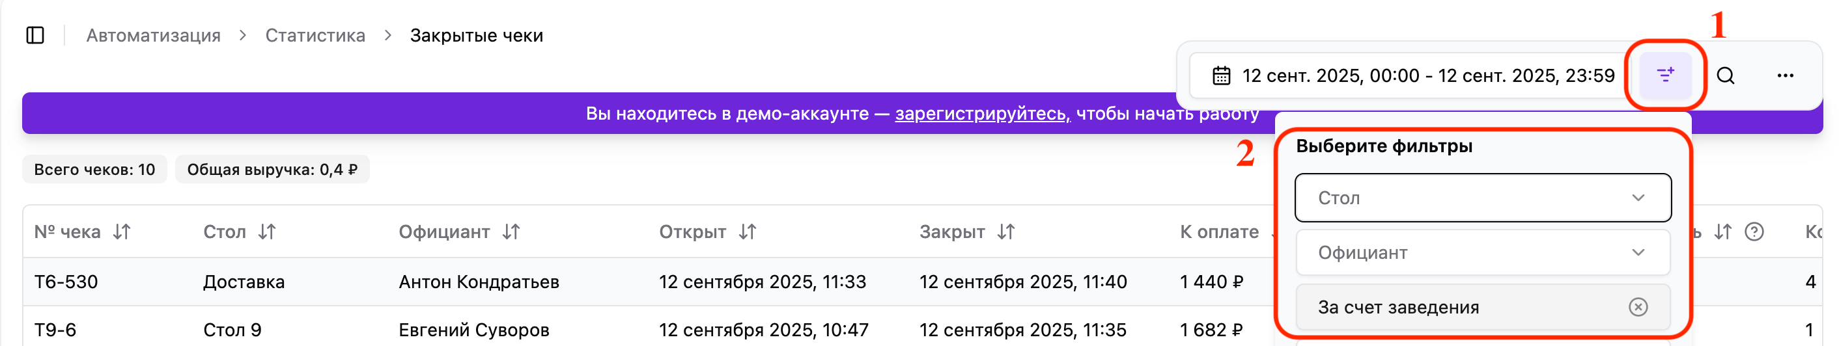Click the help question mark icon
The image size is (1839, 346).
(1754, 232)
